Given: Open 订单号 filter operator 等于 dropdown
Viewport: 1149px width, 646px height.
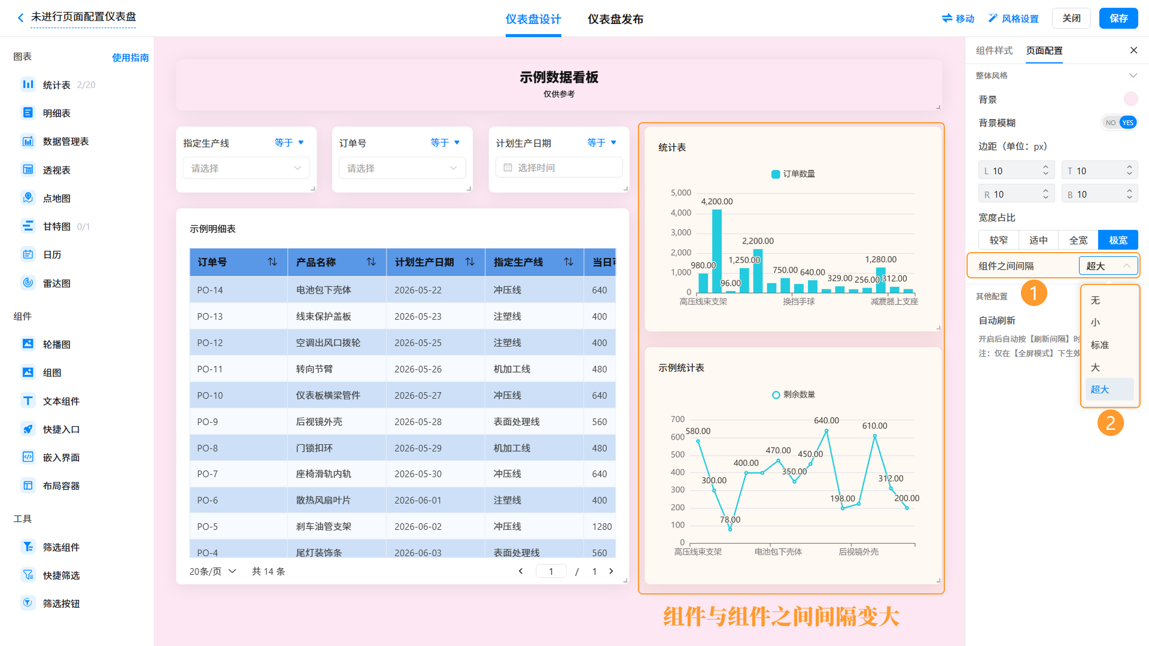Looking at the screenshot, I should coord(446,142).
